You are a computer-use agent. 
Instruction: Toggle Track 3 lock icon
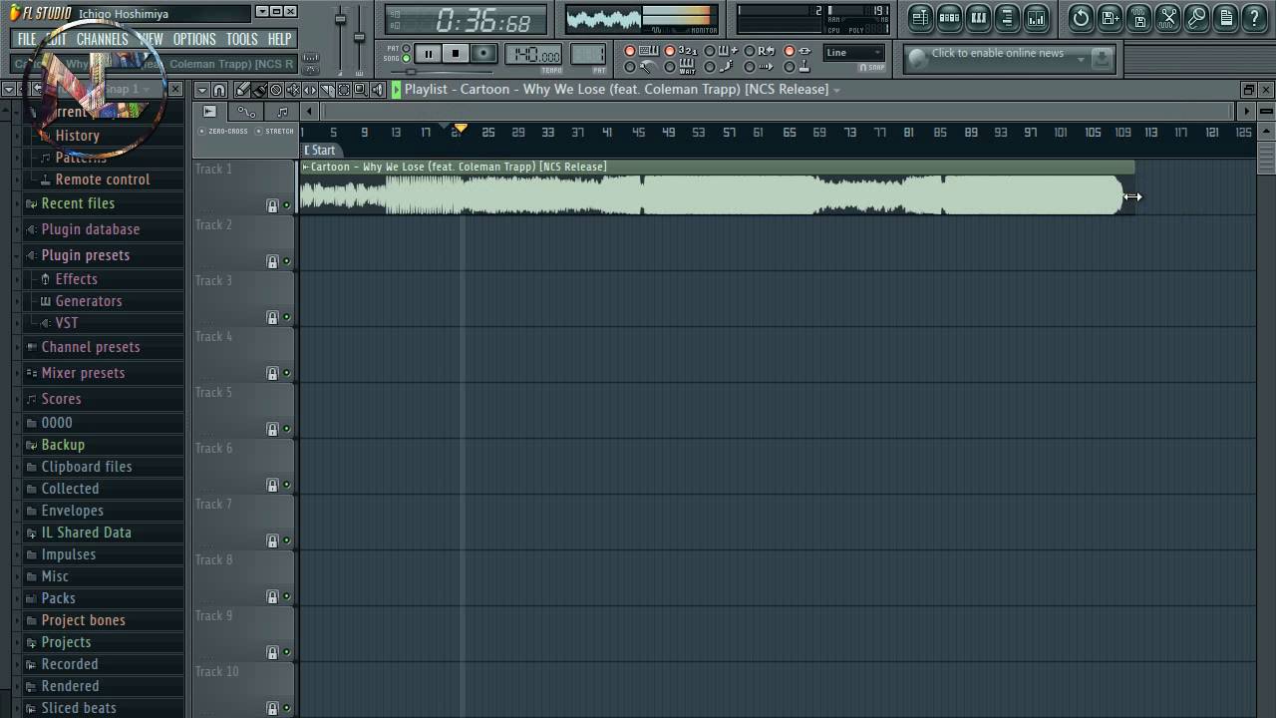tap(272, 317)
